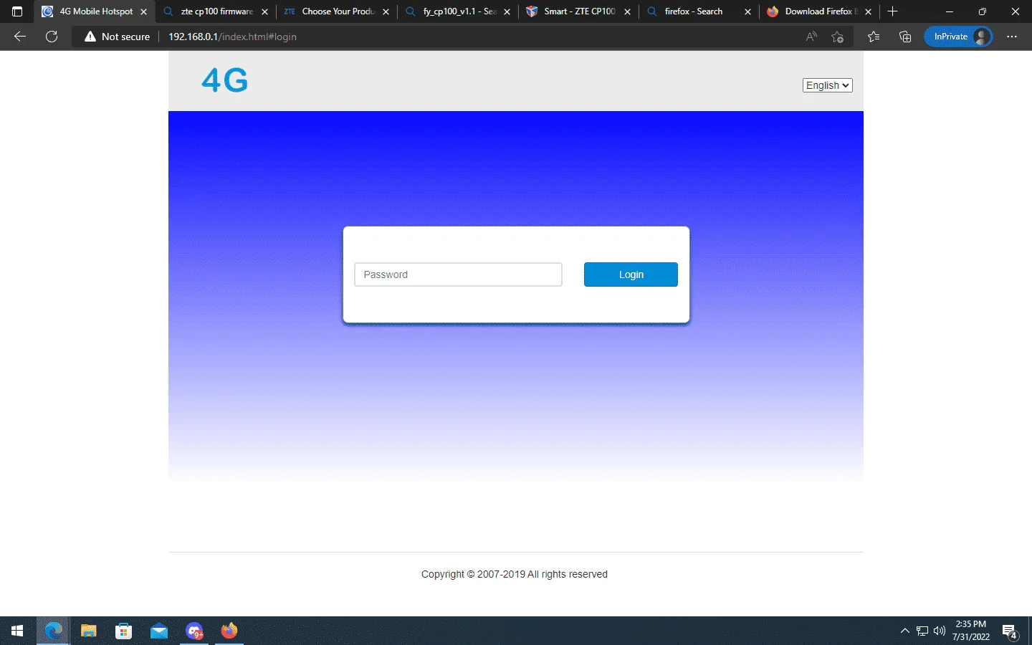The width and height of the screenshot is (1032, 645).
Task: Go back with the browser back arrow
Action: click(x=20, y=37)
